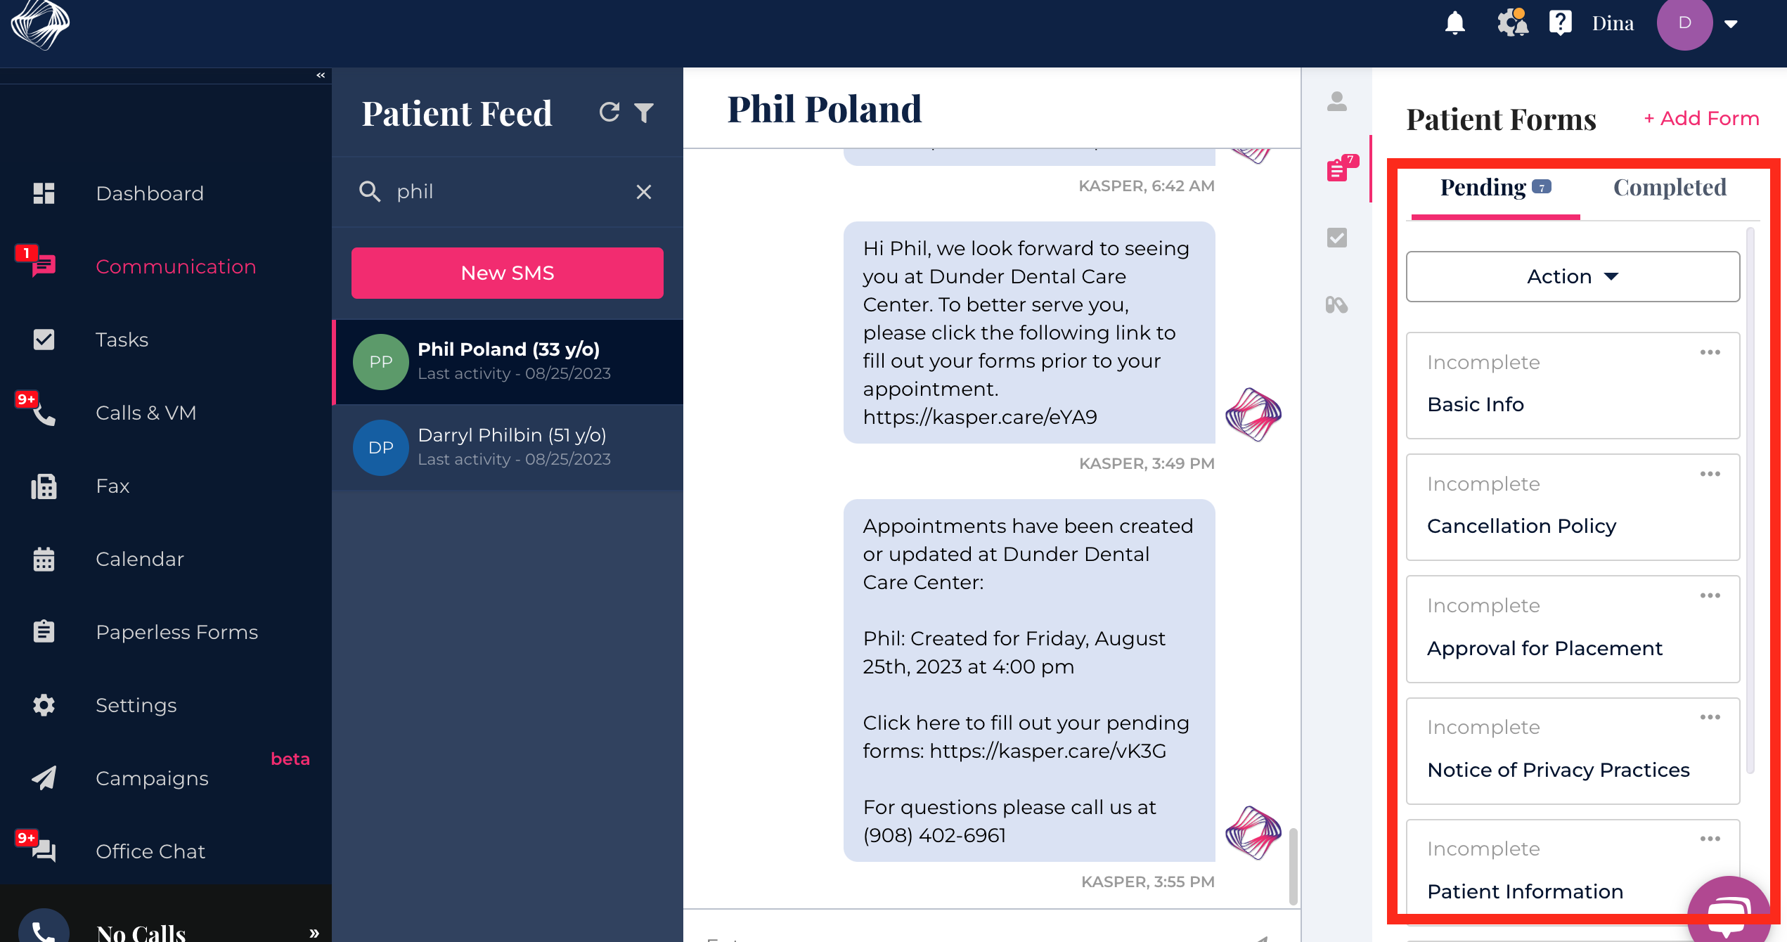1787x942 pixels.
Task: Click the New SMS button
Action: coord(507,273)
